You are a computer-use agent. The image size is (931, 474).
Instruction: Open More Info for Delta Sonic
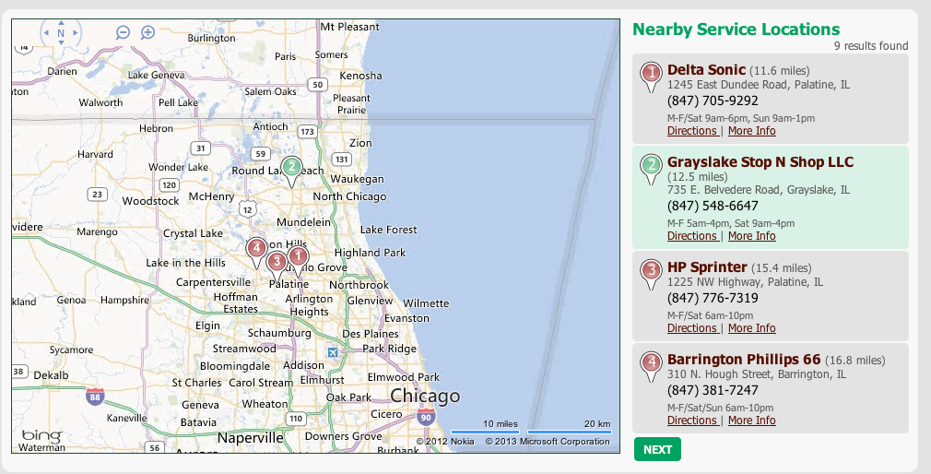click(x=751, y=131)
